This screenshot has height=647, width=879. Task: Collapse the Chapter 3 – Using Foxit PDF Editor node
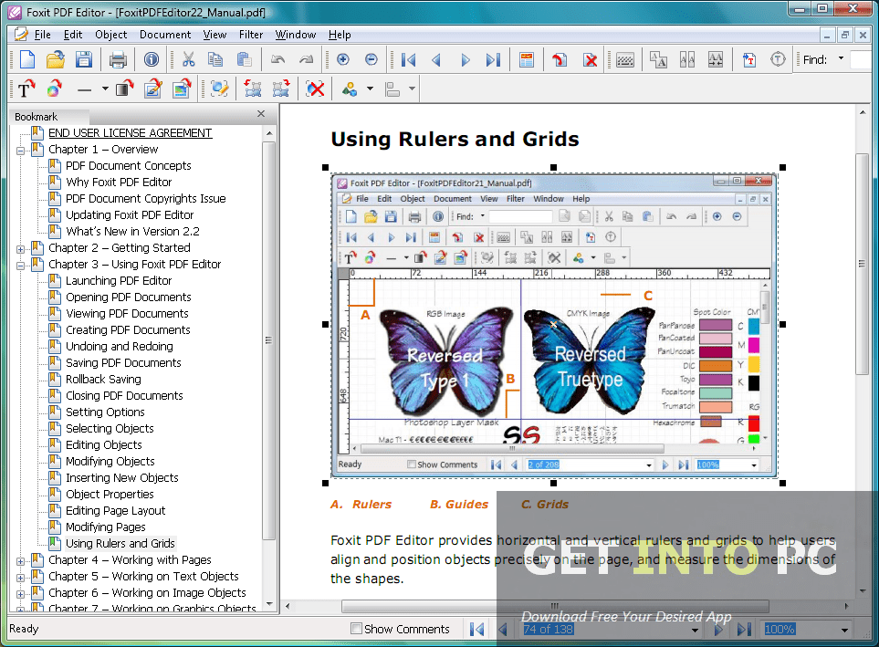click(x=21, y=266)
